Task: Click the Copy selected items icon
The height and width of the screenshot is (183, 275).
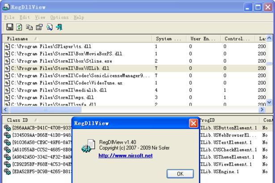Action: [29, 27]
